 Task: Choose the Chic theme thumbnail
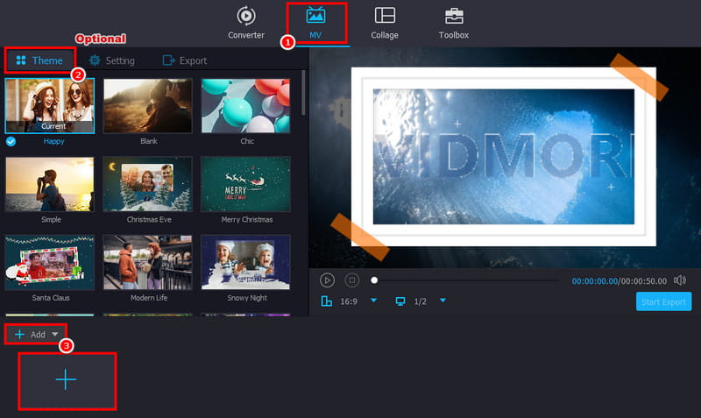tap(246, 105)
